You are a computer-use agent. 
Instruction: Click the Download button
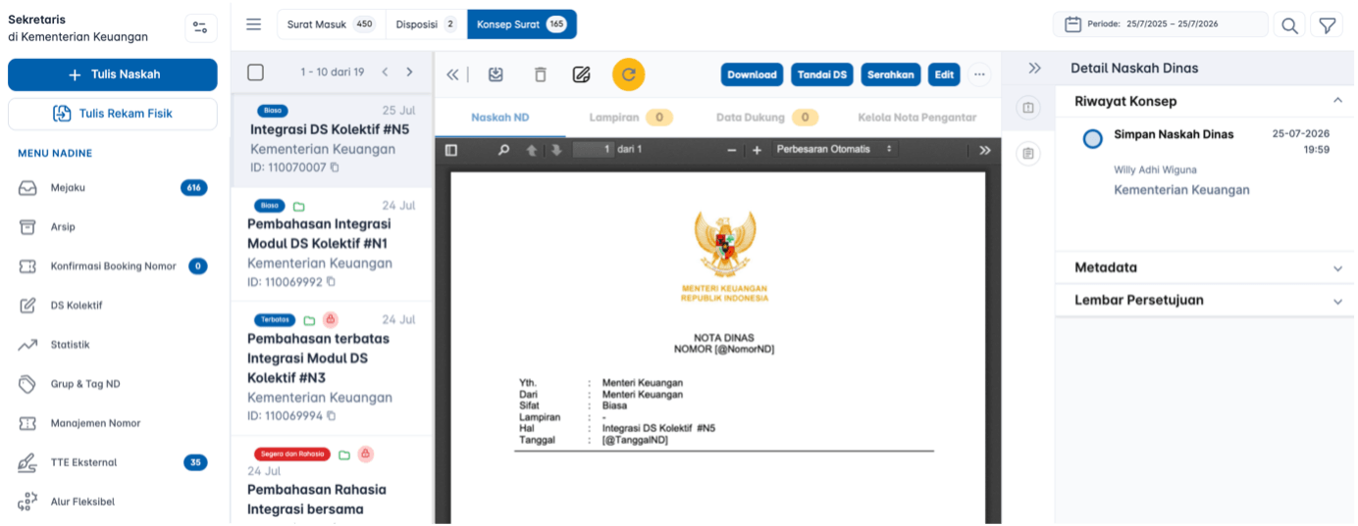pyautogui.click(x=753, y=74)
